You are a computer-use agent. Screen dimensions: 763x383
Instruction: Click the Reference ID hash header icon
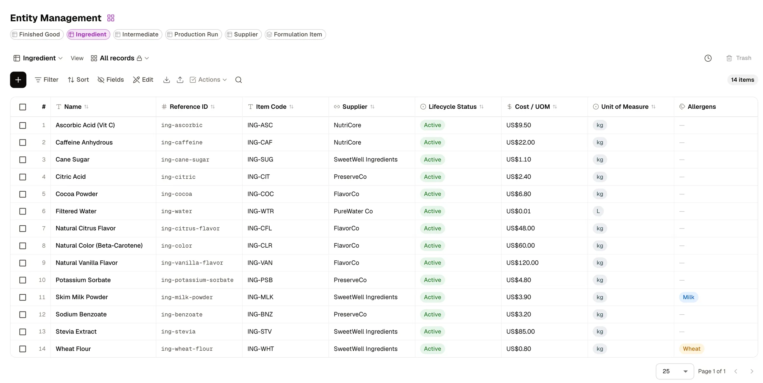tap(164, 107)
